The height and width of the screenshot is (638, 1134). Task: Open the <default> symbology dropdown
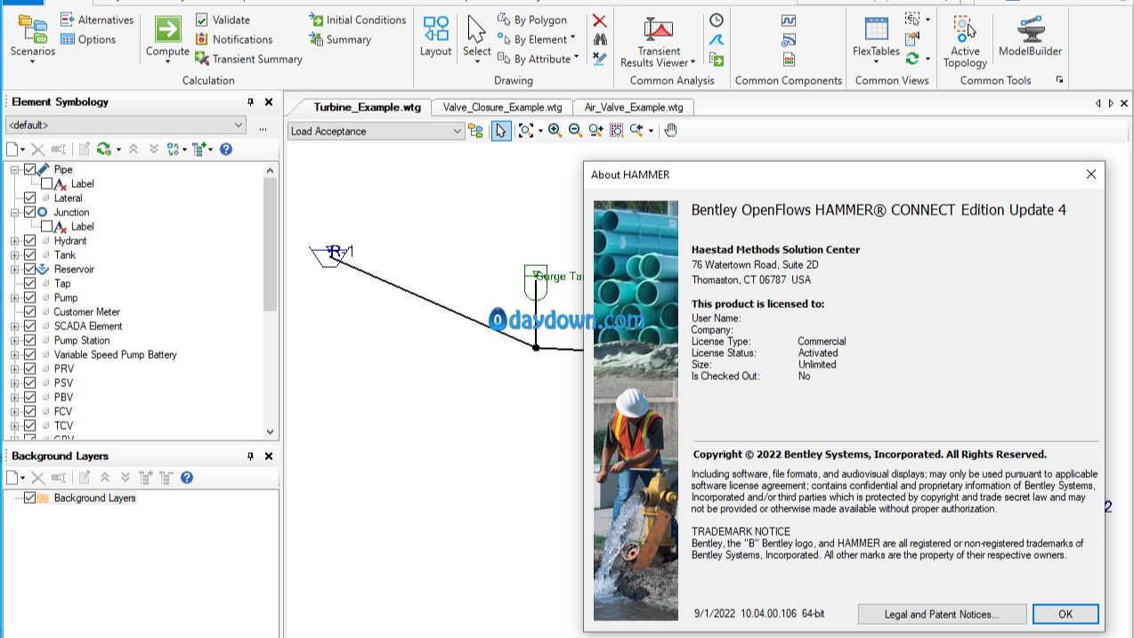[126, 125]
